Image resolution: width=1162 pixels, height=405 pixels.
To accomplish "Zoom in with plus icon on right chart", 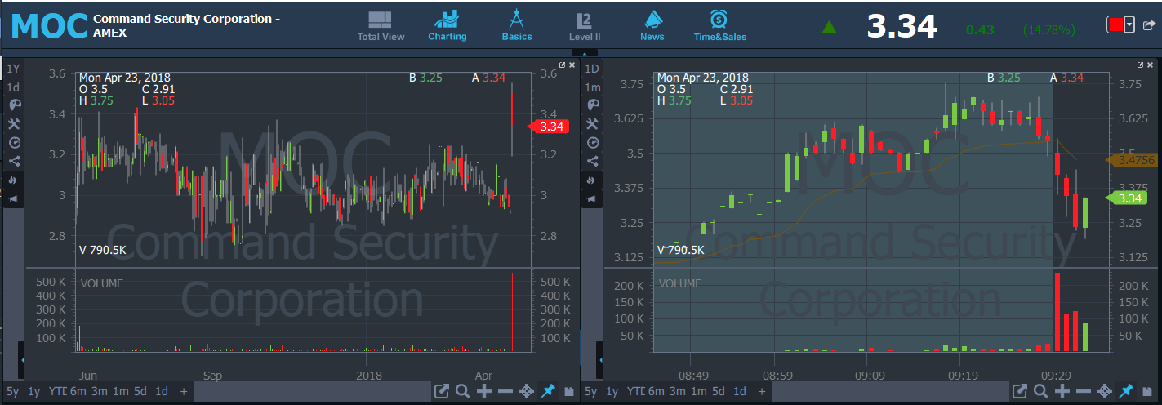I will [1063, 391].
